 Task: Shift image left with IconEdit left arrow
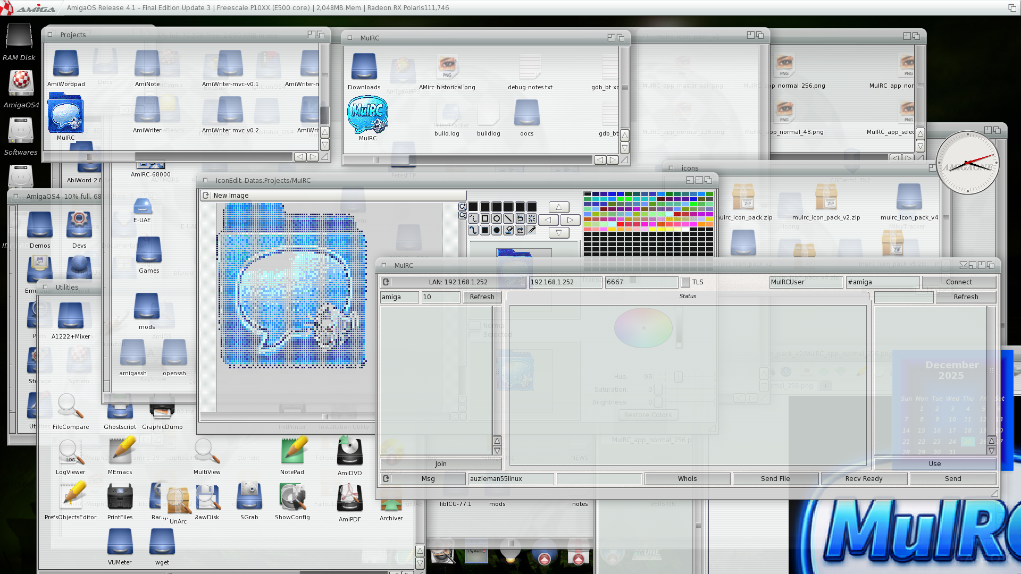pyautogui.click(x=548, y=220)
